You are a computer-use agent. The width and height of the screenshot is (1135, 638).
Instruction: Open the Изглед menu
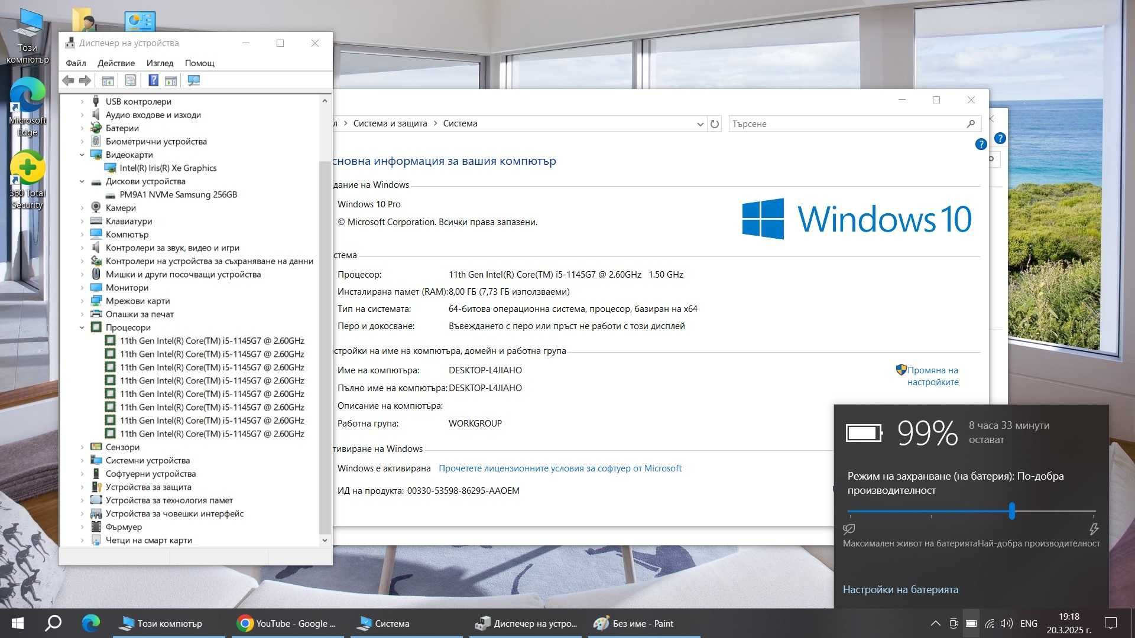[160, 63]
